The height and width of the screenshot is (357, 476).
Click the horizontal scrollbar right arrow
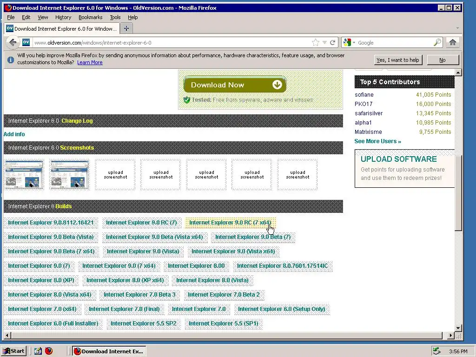[451, 336]
